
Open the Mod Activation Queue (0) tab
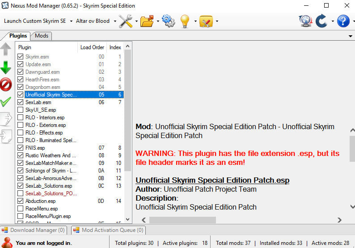click(x=109, y=230)
